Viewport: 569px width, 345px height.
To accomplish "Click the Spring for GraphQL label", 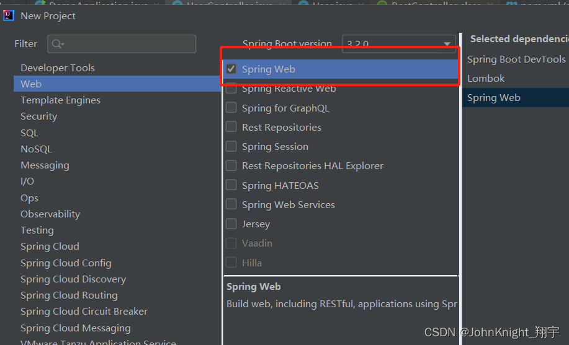I will [x=285, y=108].
